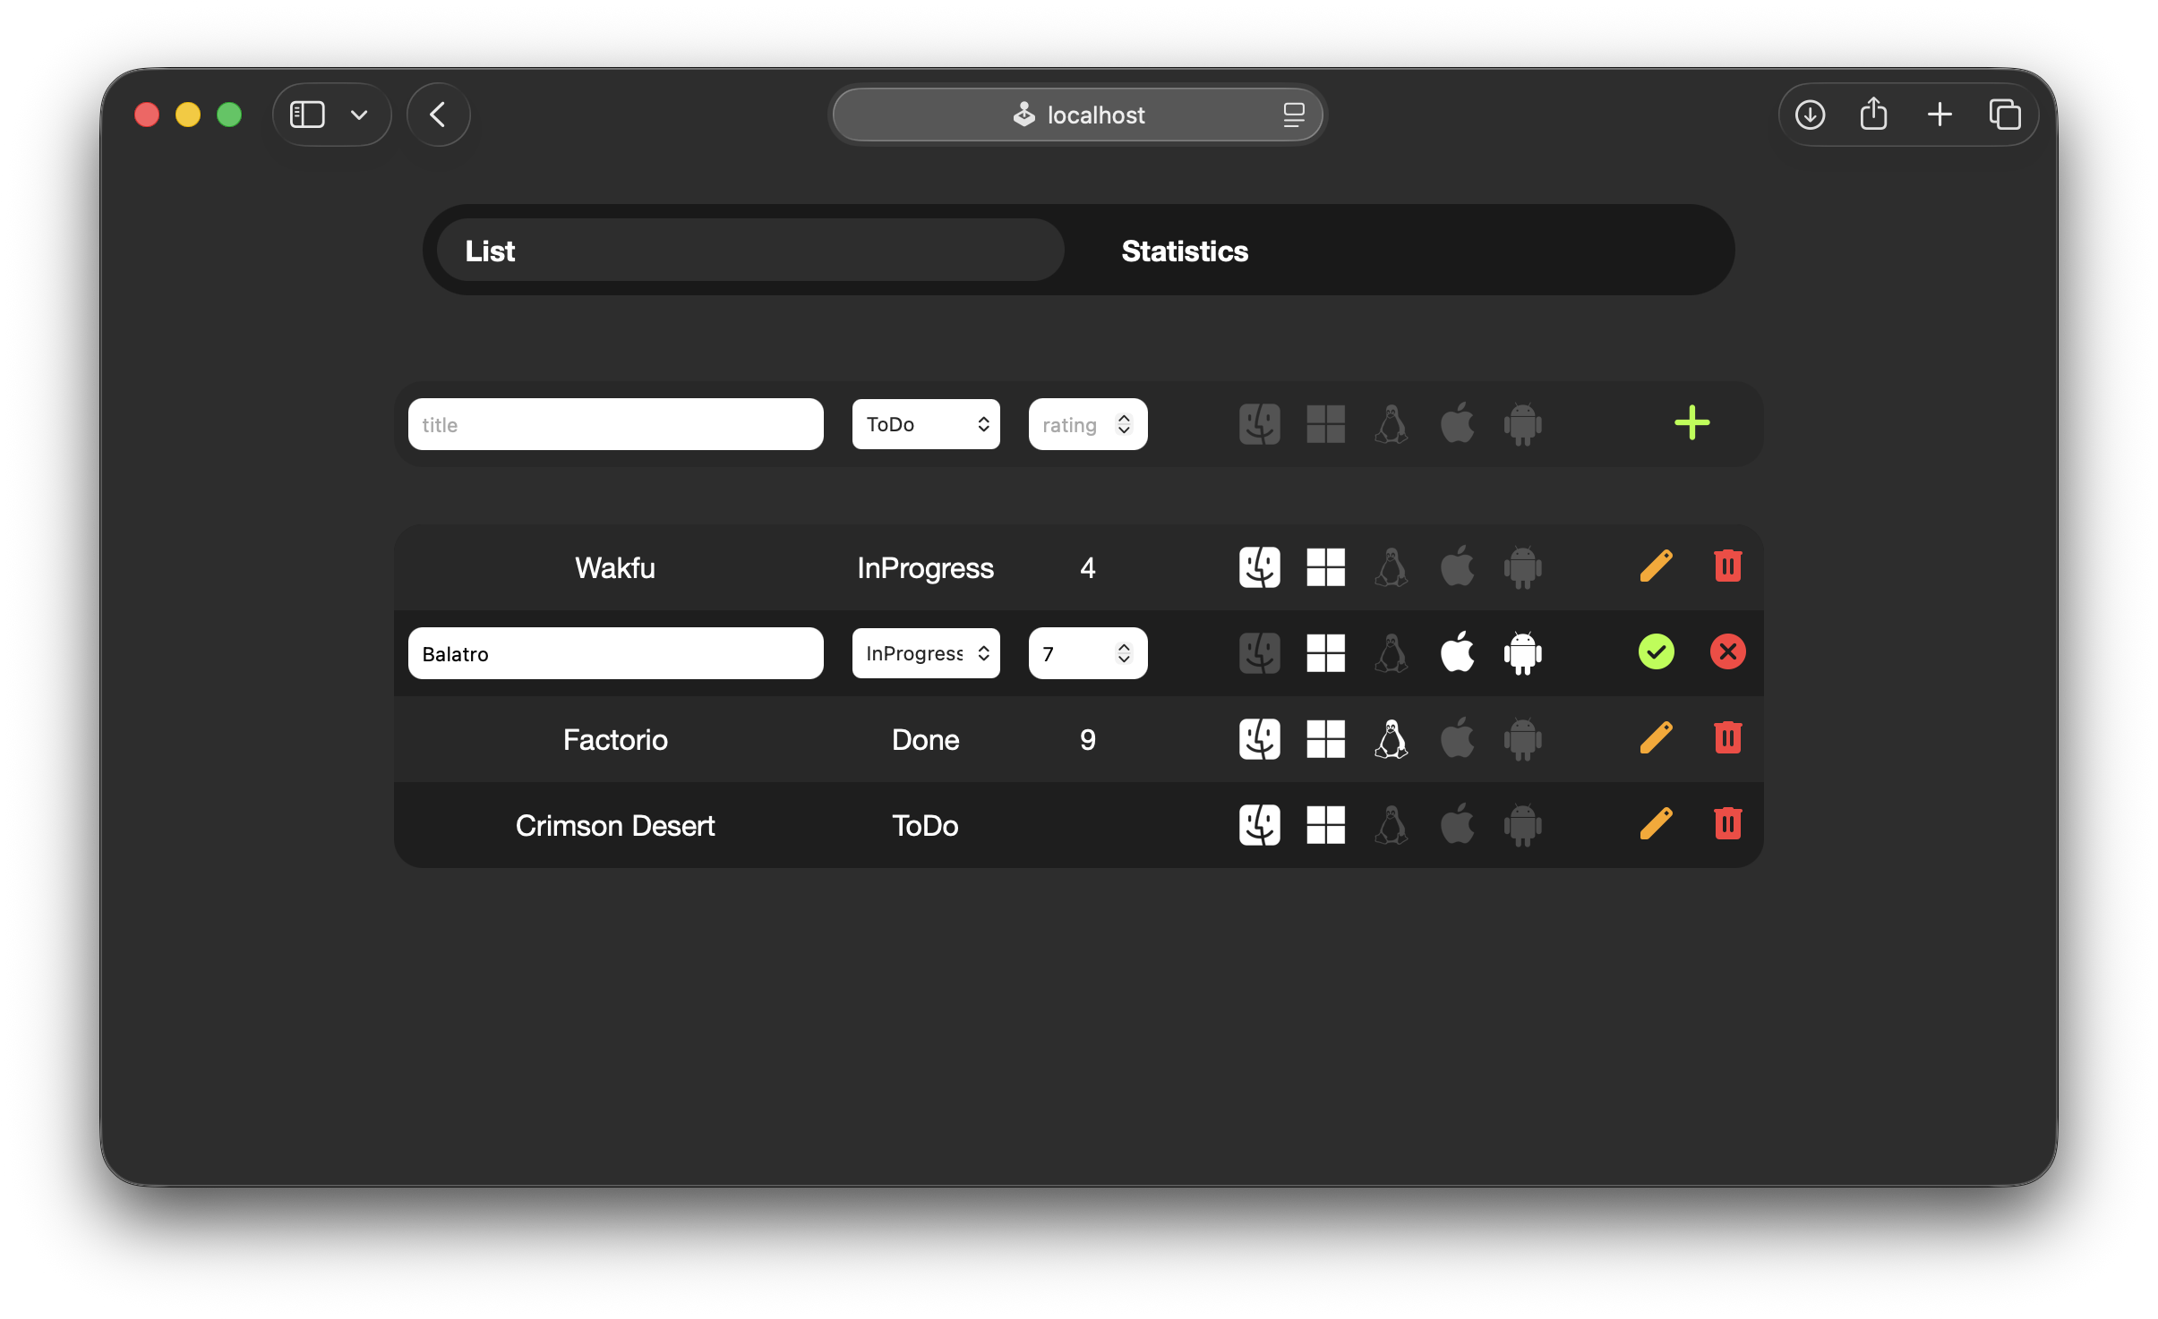Click Safari's share icon in toolbar
Screen dimensions: 2158x1319
click(x=1873, y=115)
